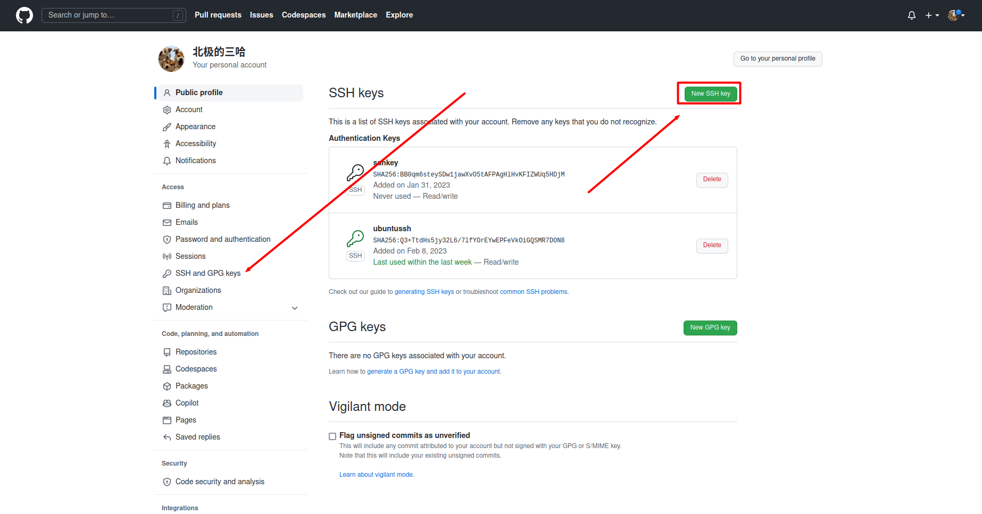Click the Repositories repo icon
The height and width of the screenshot is (514, 982).
tap(167, 352)
